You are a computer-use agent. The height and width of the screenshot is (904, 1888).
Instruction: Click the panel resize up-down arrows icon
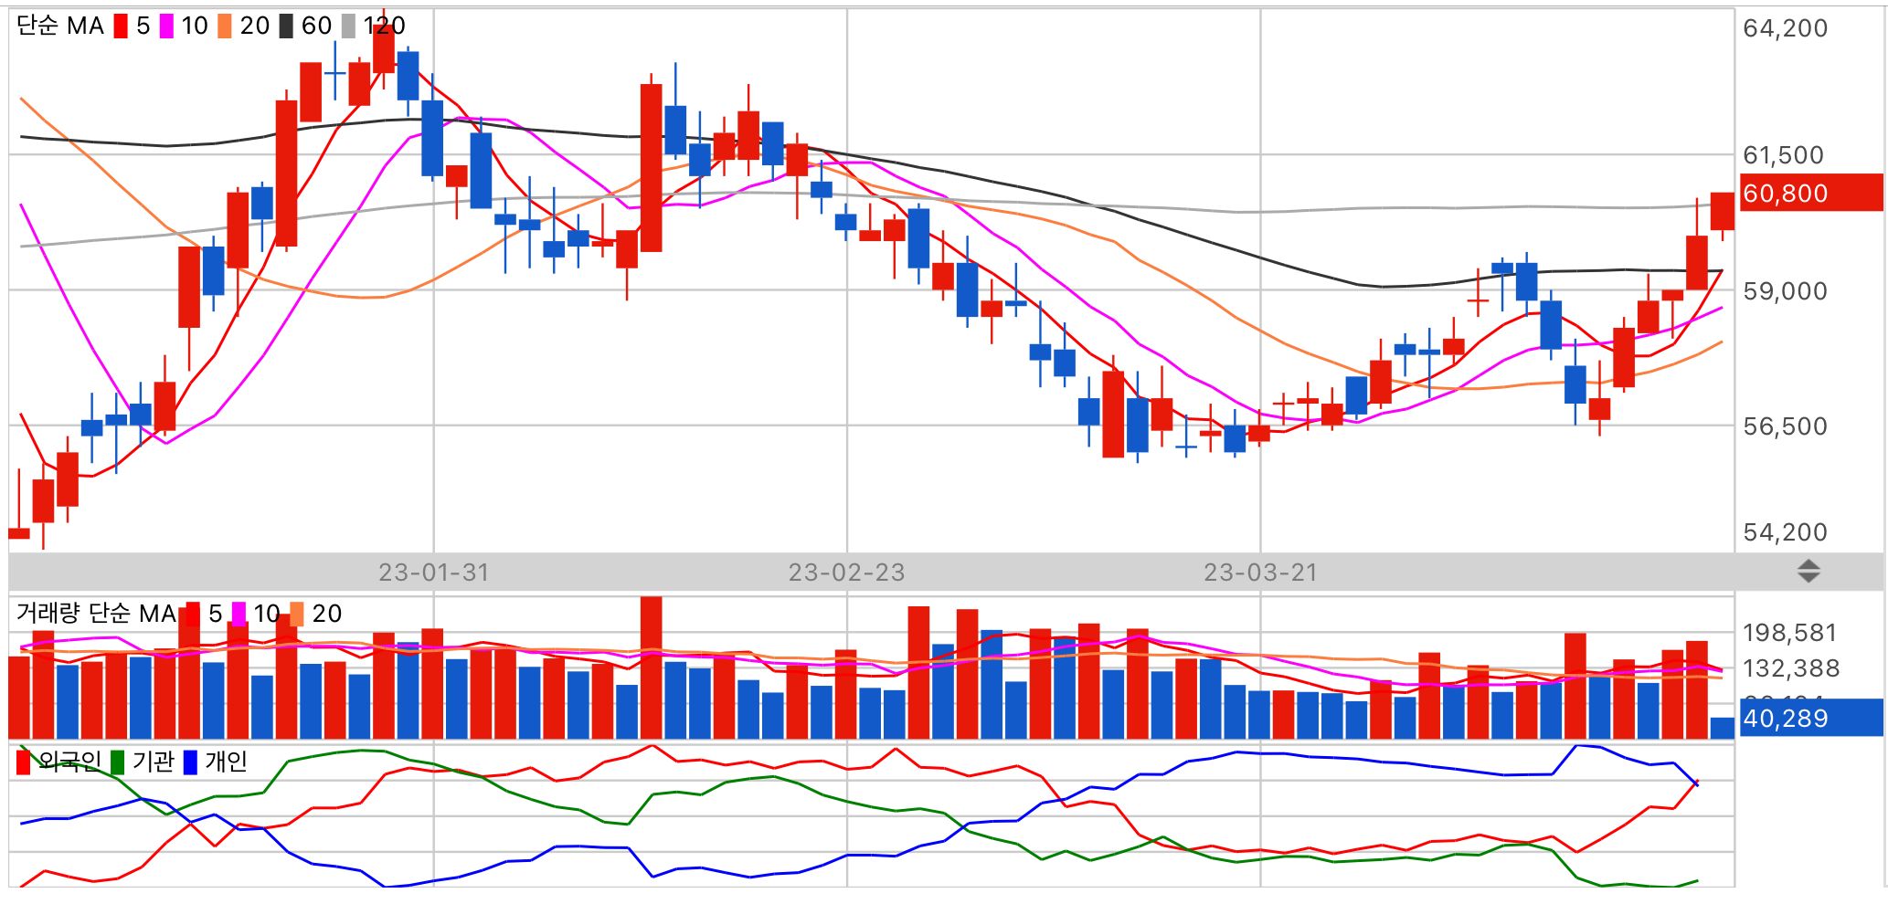pyautogui.click(x=1808, y=573)
